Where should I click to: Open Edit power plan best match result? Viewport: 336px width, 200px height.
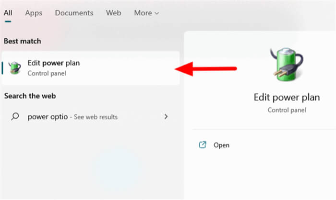(x=90, y=68)
